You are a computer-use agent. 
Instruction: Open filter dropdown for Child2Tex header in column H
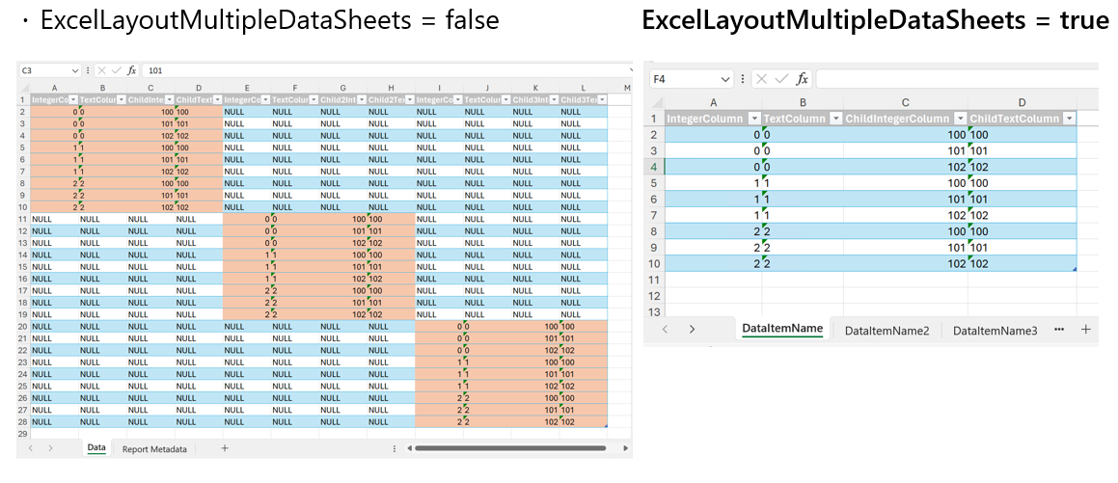click(x=410, y=99)
